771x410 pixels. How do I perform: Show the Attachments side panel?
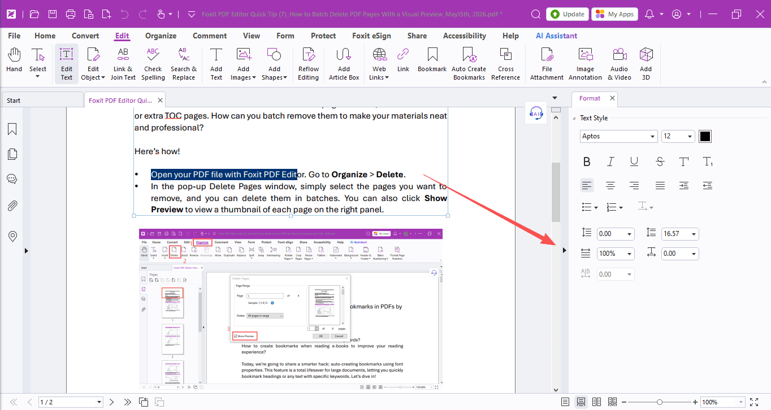pos(12,206)
